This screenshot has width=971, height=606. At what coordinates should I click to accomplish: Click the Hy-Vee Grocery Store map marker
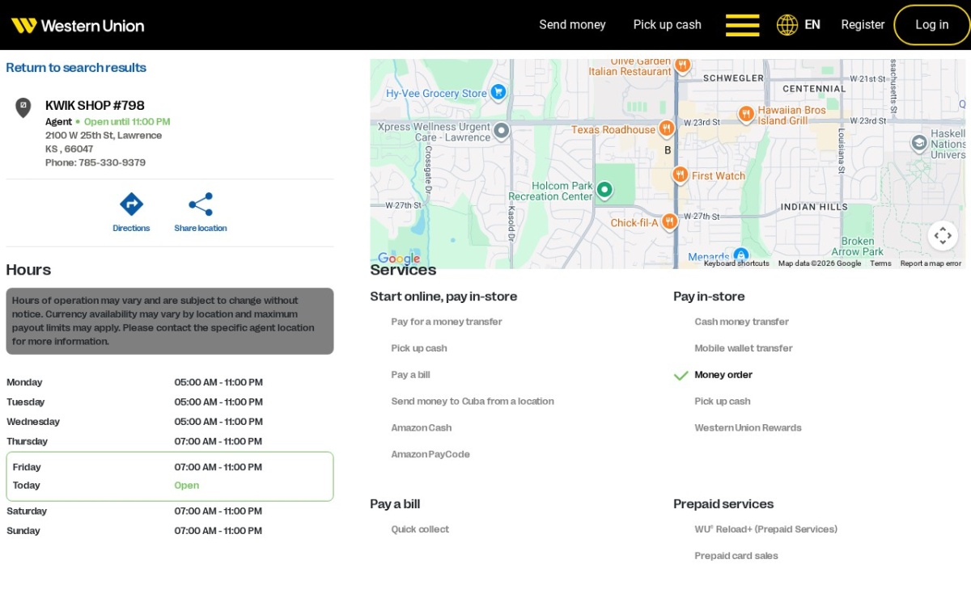pyautogui.click(x=498, y=93)
